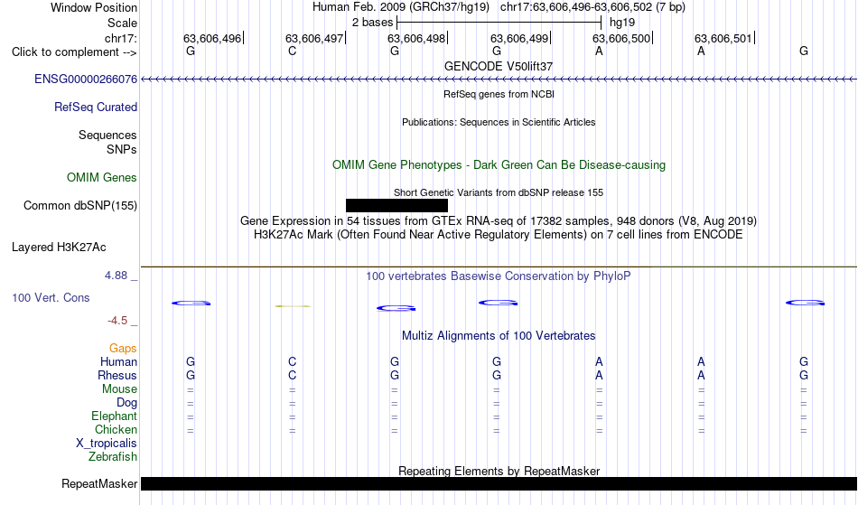Click the Dog species label
Screen dimensions: 858x505
126,403
